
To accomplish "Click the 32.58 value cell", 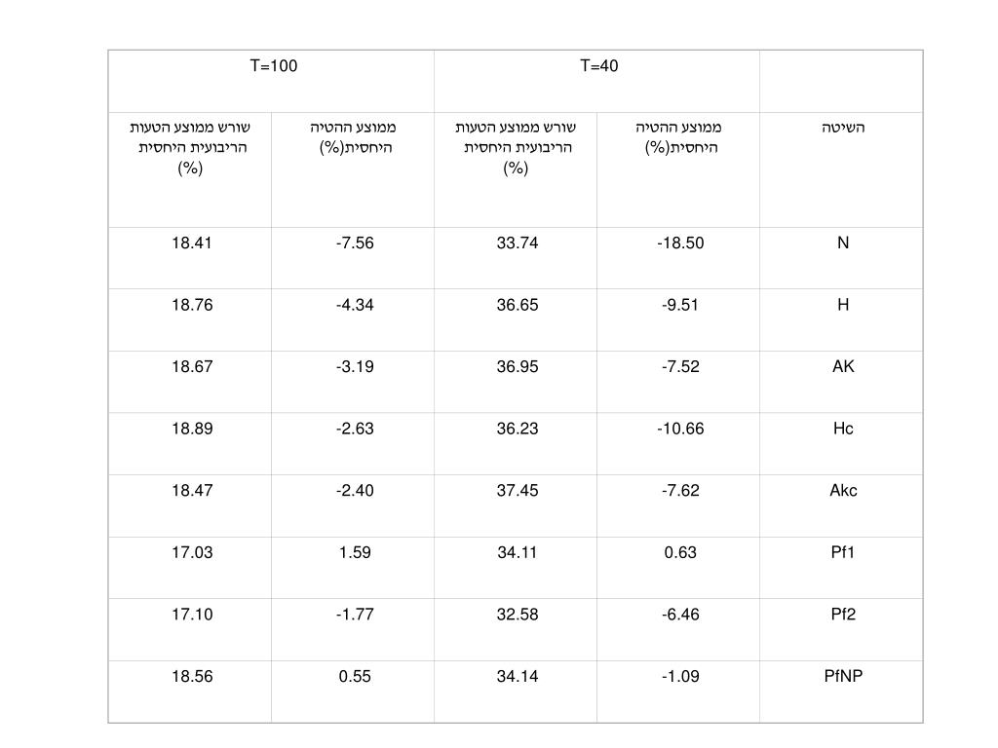I will point(517,614).
